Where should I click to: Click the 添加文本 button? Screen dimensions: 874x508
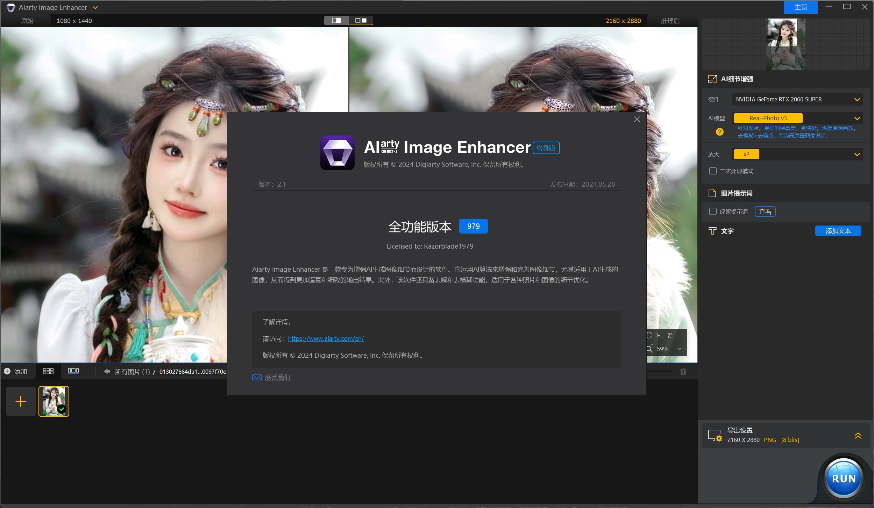coord(838,231)
